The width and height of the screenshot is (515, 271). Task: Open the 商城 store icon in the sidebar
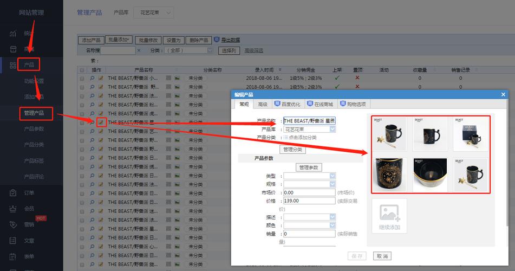click(x=13, y=49)
